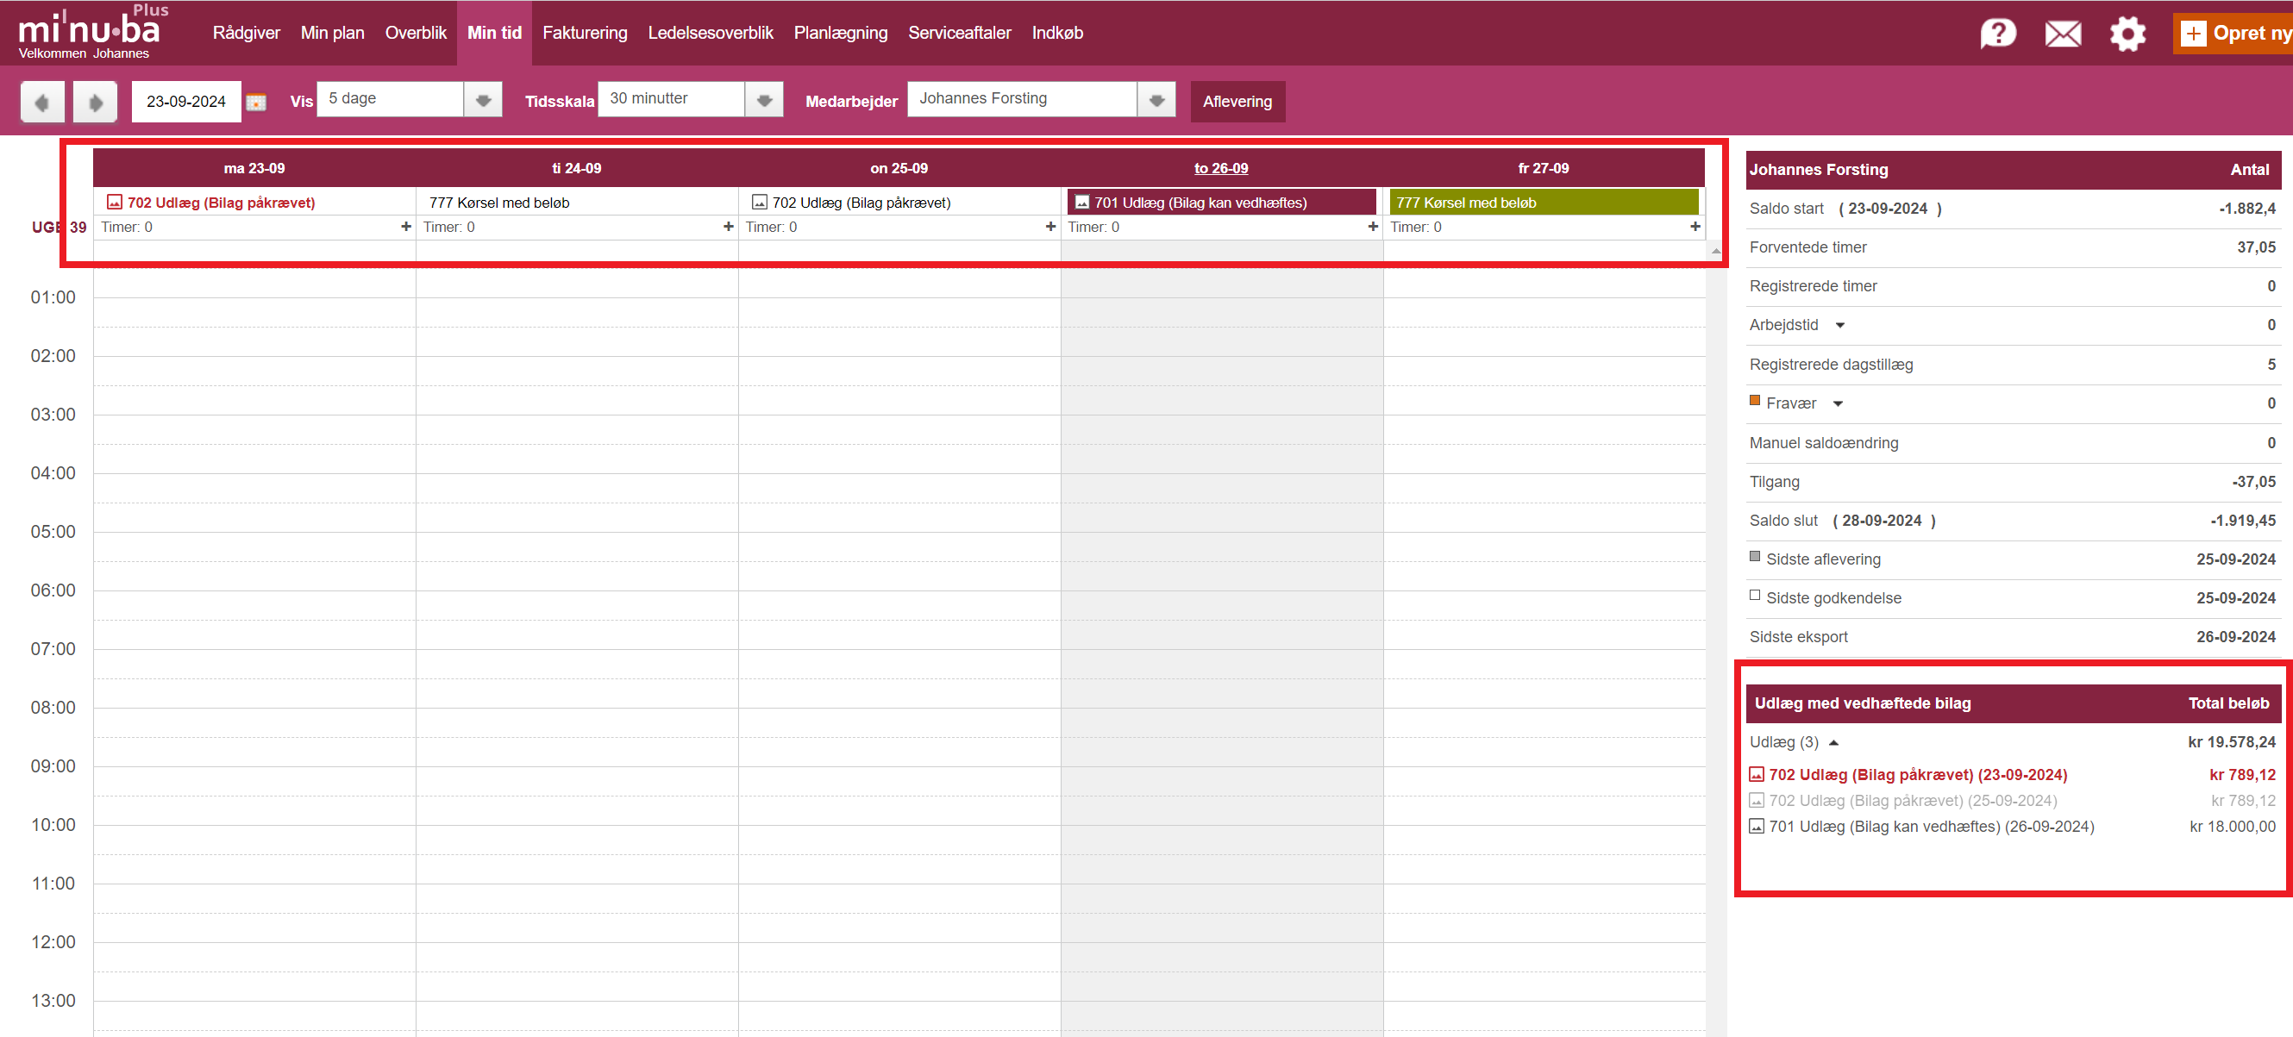Image resolution: width=2293 pixels, height=1037 pixels.
Task: Select the Min tid tab
Action: pyautogui.click(x=494, y=33)
